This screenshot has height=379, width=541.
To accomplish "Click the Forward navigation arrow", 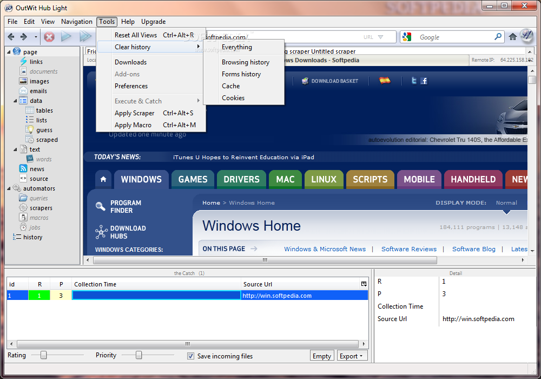I will [23, 37].
